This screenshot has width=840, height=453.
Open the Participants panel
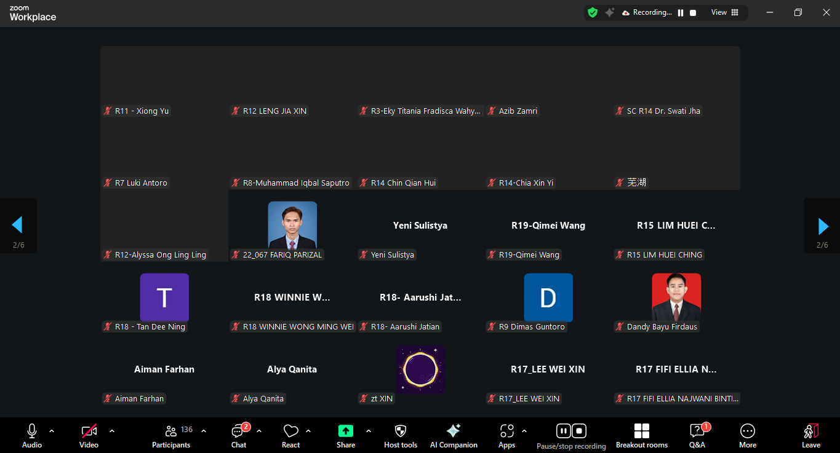[x=171, y=435]
